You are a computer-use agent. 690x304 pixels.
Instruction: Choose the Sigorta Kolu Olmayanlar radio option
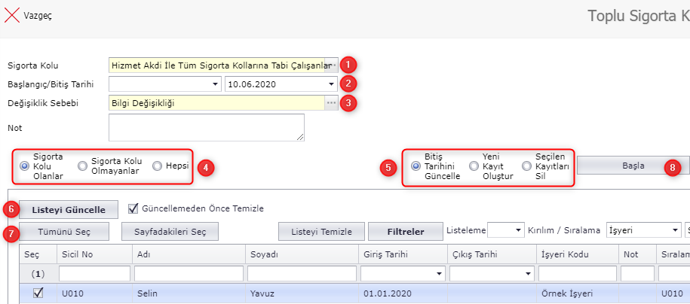pyautogui.click(x=82, y=166)
